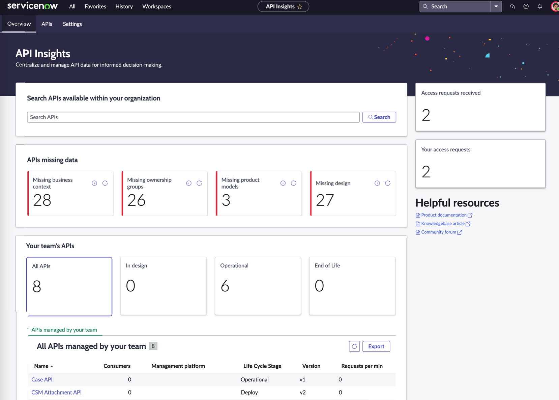Image resolution: width=559 pixels, height=400 pixels.
Task: Open the History menu
Action: 124,6
